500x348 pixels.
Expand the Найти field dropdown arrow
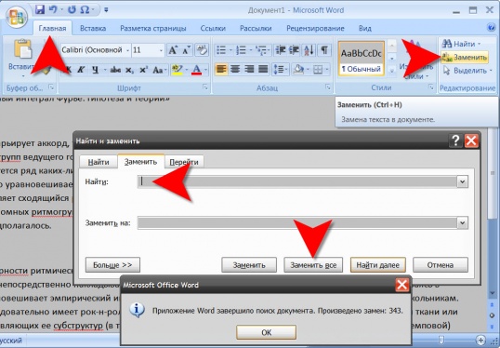coord(463,181)
